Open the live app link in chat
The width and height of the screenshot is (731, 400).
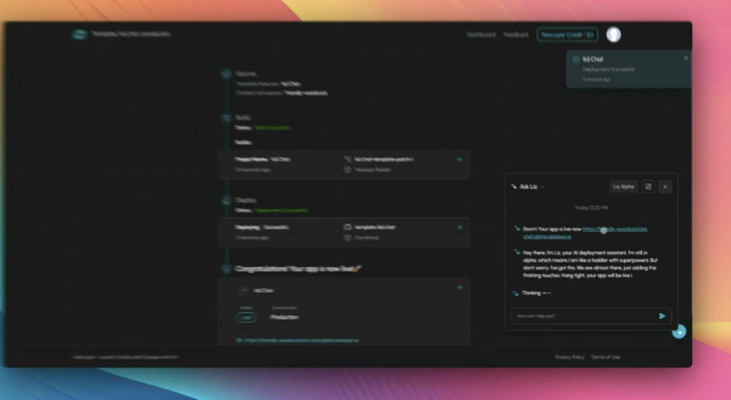point(586,233)
